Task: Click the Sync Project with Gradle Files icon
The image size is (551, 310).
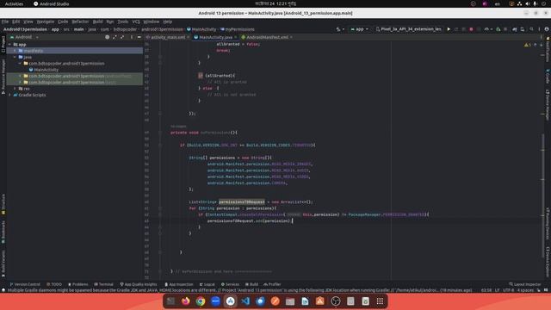Action: [x=515, y=29]
